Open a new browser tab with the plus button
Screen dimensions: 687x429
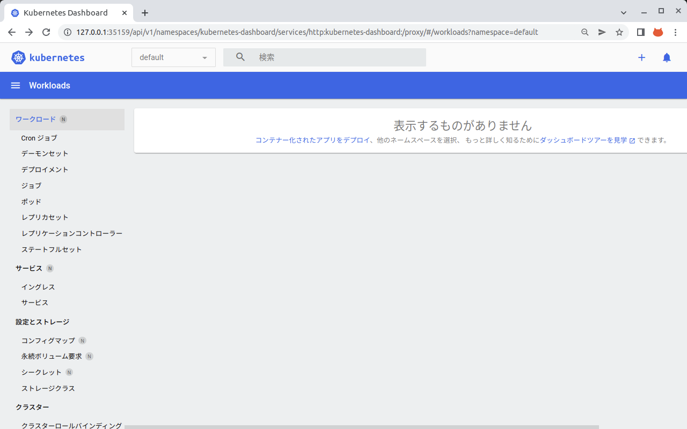145,12
